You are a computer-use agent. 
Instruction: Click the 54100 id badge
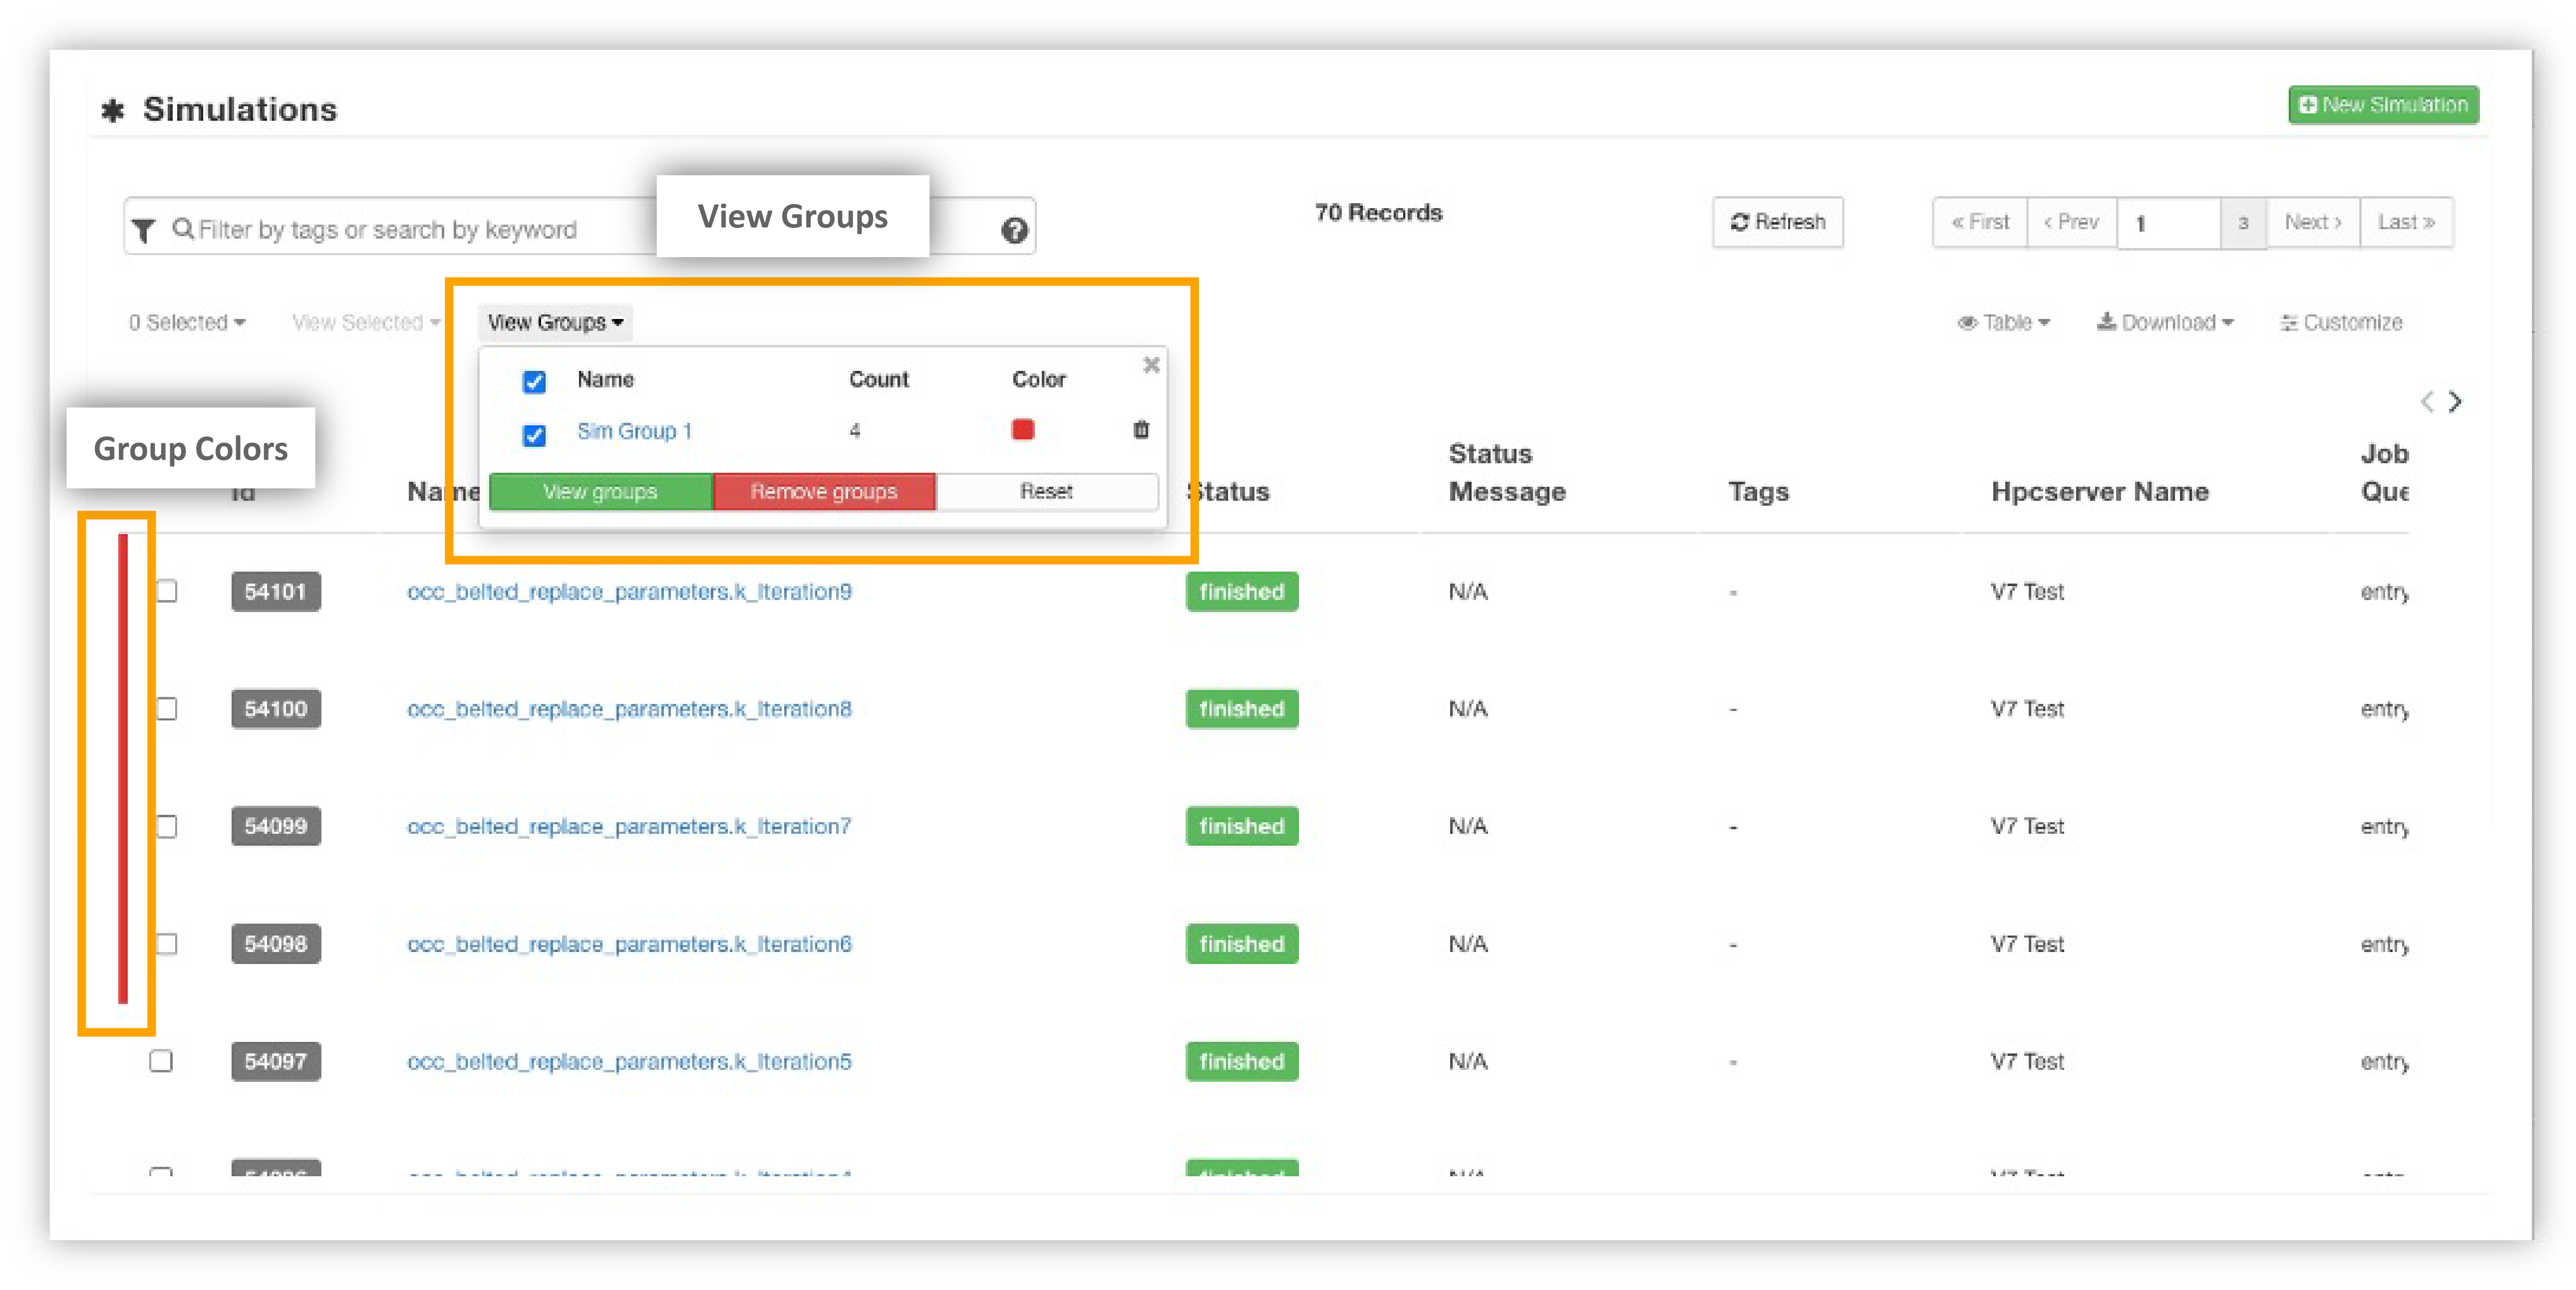[x=276, y=709]
